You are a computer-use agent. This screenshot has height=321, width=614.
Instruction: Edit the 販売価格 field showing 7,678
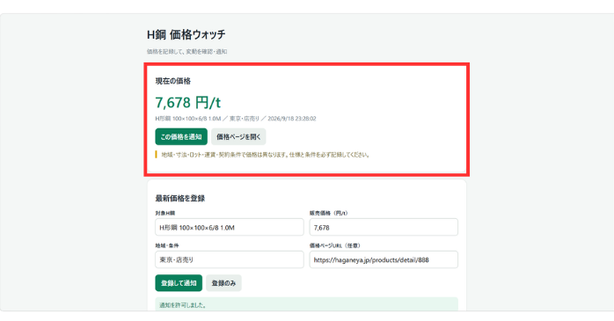coord(384,227)
